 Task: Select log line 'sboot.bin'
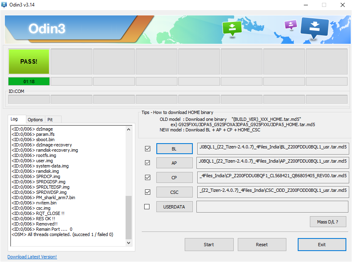click(33, 140)
